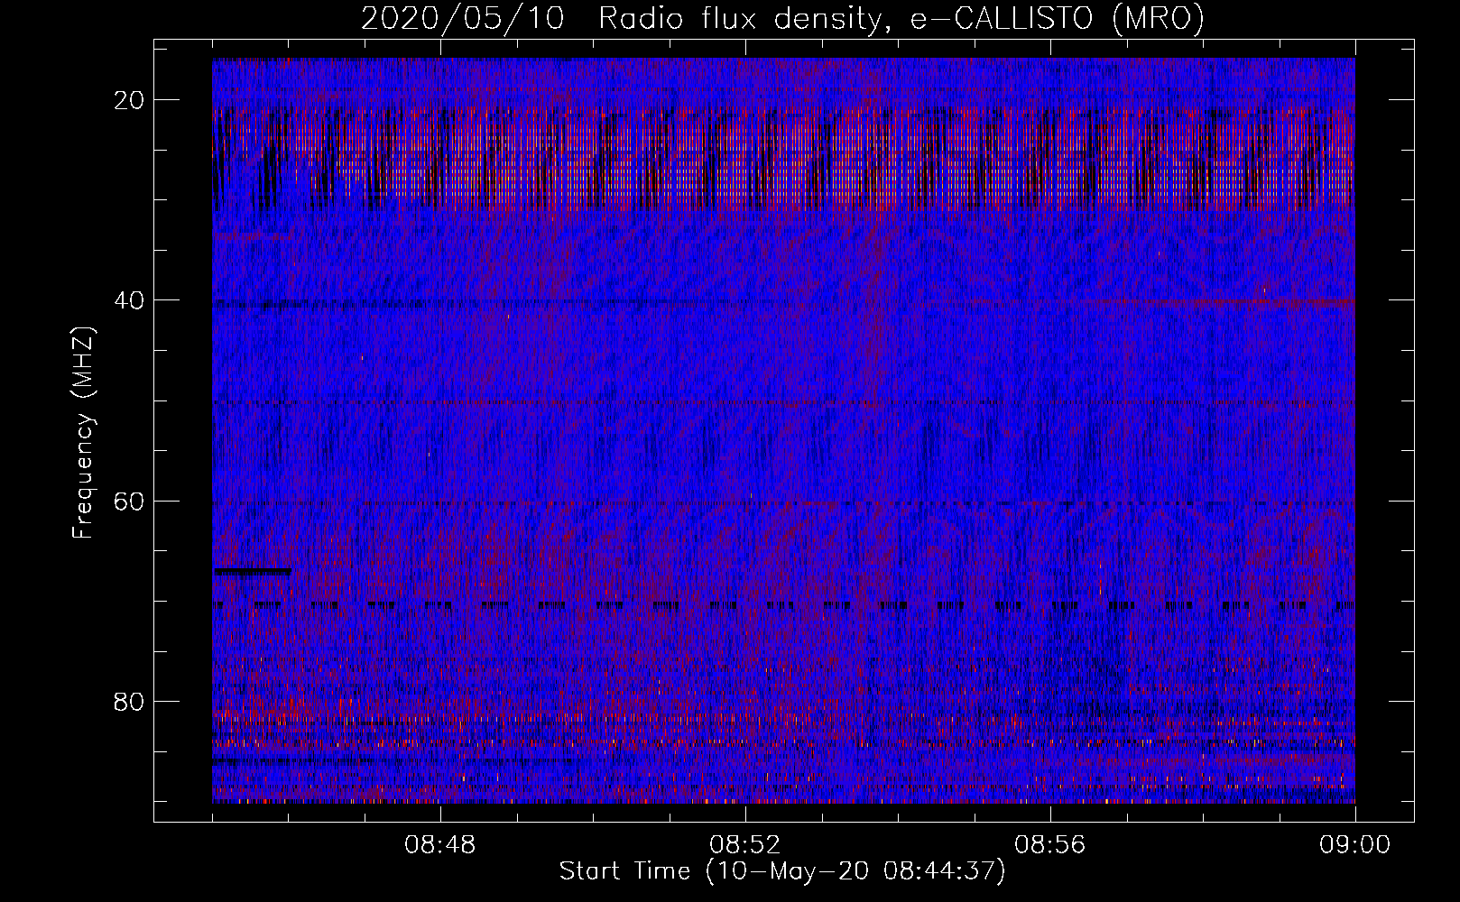Click the 08:56 time tick label

point(1050,846)
